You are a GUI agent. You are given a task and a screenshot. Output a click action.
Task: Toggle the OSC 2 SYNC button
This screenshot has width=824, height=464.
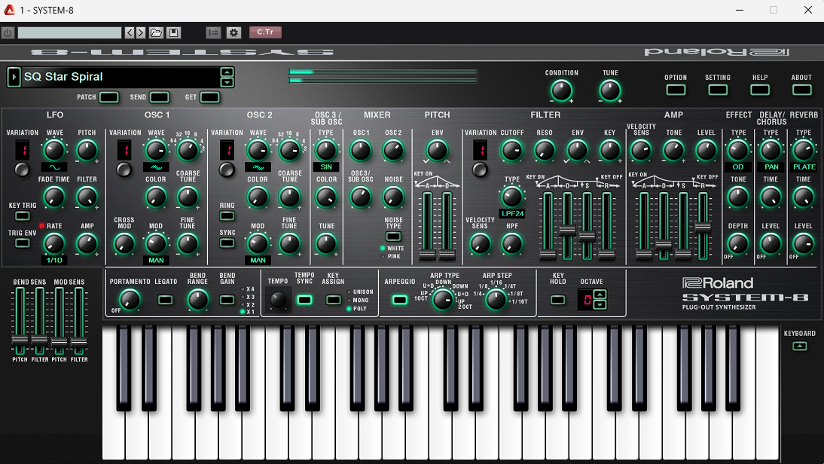pyautogui.click(x=227, y=243)
